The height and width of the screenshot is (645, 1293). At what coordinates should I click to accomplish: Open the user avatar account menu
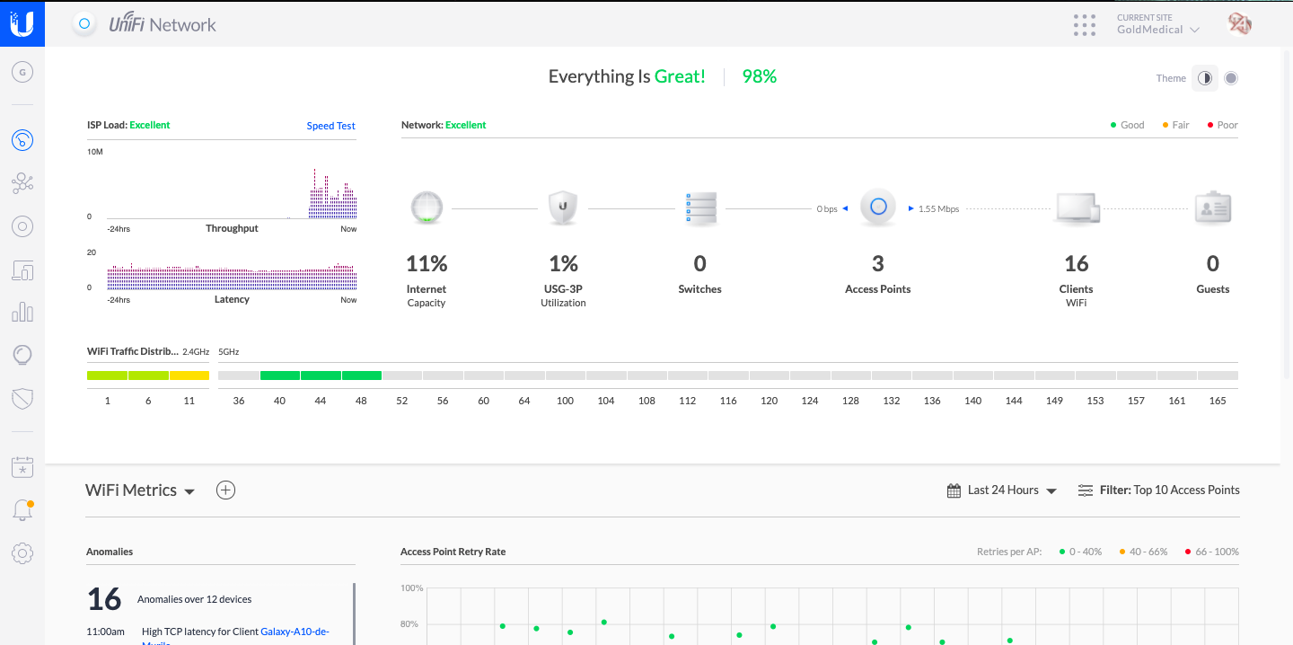(x=1240, y=25)
